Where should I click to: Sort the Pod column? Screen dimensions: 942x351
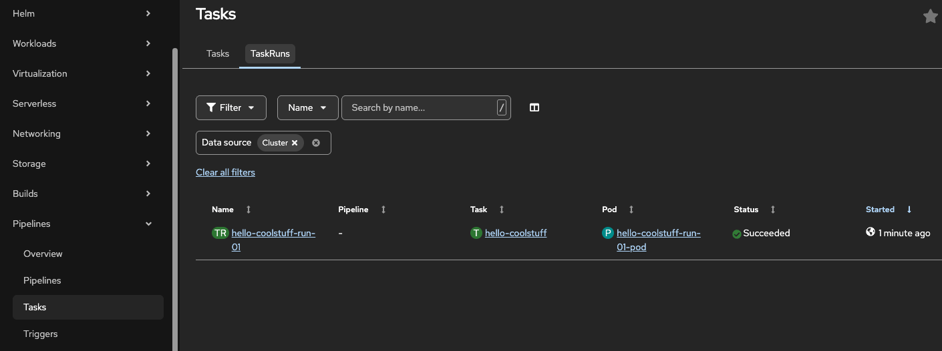[631, 210]
